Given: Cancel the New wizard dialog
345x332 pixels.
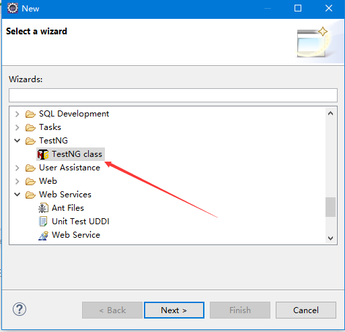Looking at the screenshot, I should click(306, 310).
